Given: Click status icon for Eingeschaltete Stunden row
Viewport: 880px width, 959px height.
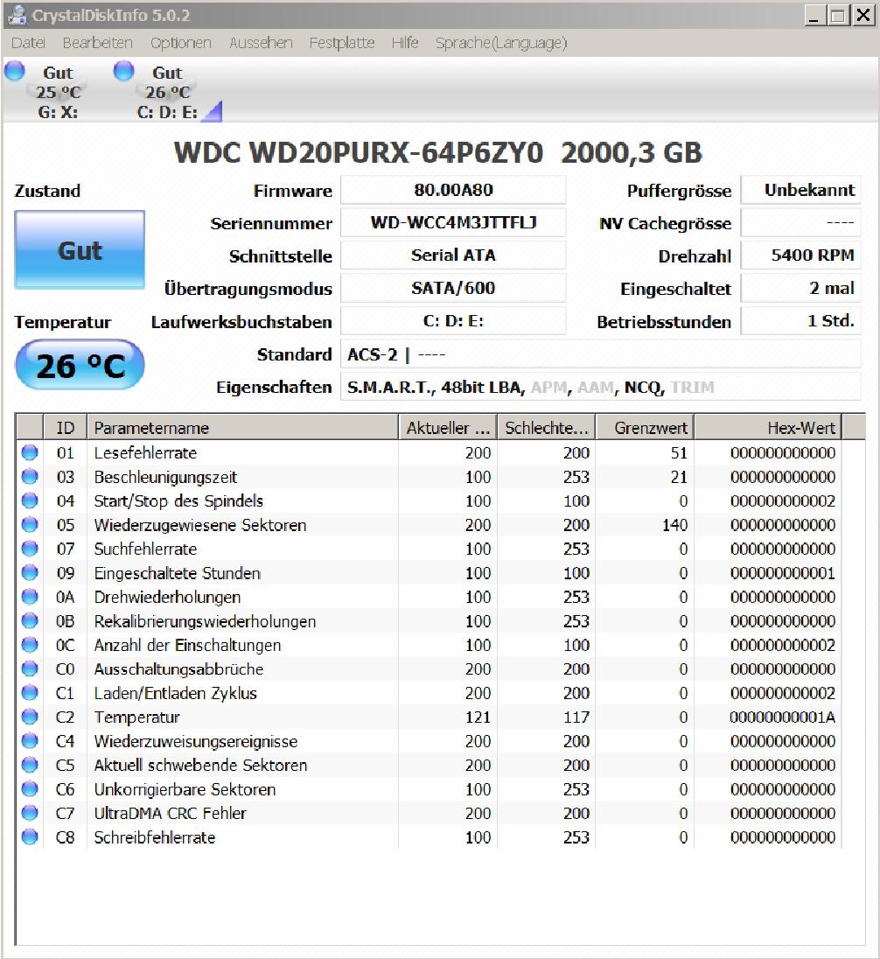Looking at the screenshot, I should click(30, 573).
